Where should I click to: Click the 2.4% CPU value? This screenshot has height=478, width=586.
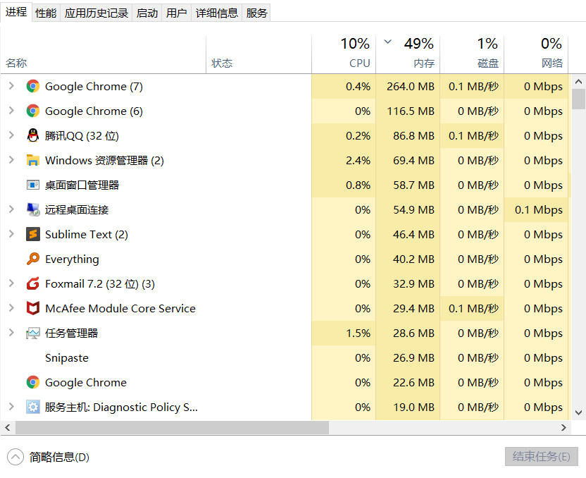point(358,161)
